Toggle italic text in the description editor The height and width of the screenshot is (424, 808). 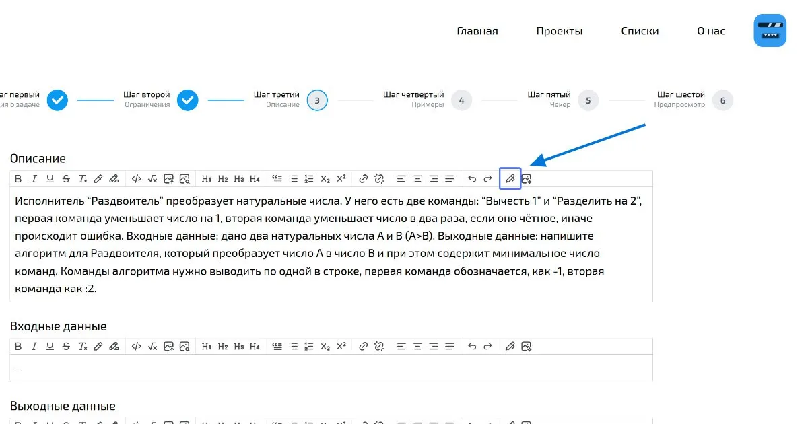(x=34, y=178)
